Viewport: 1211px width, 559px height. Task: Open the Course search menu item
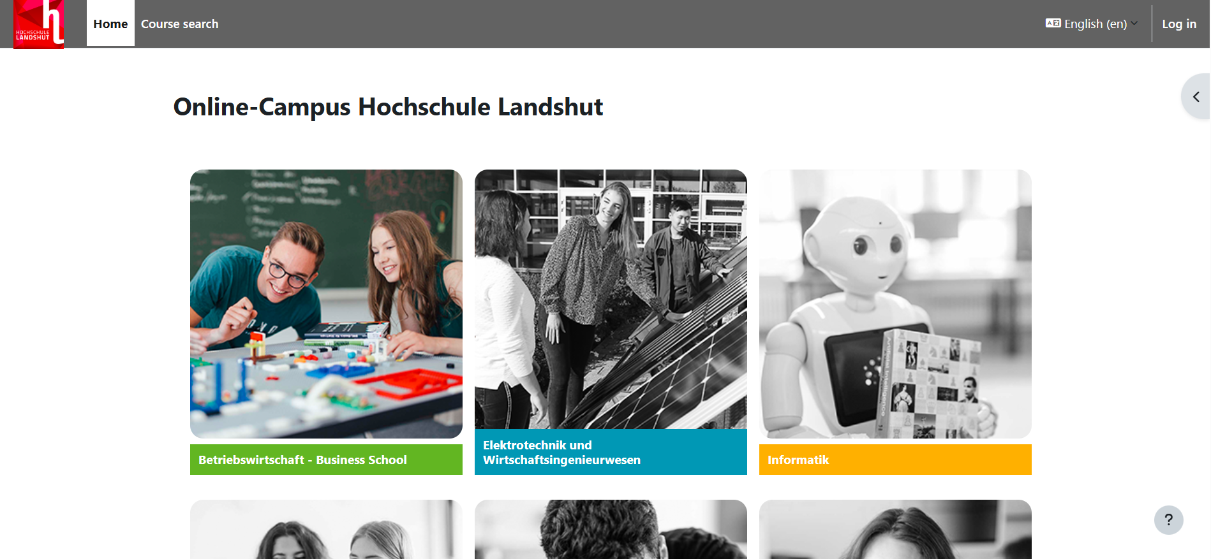click(179, 24)
